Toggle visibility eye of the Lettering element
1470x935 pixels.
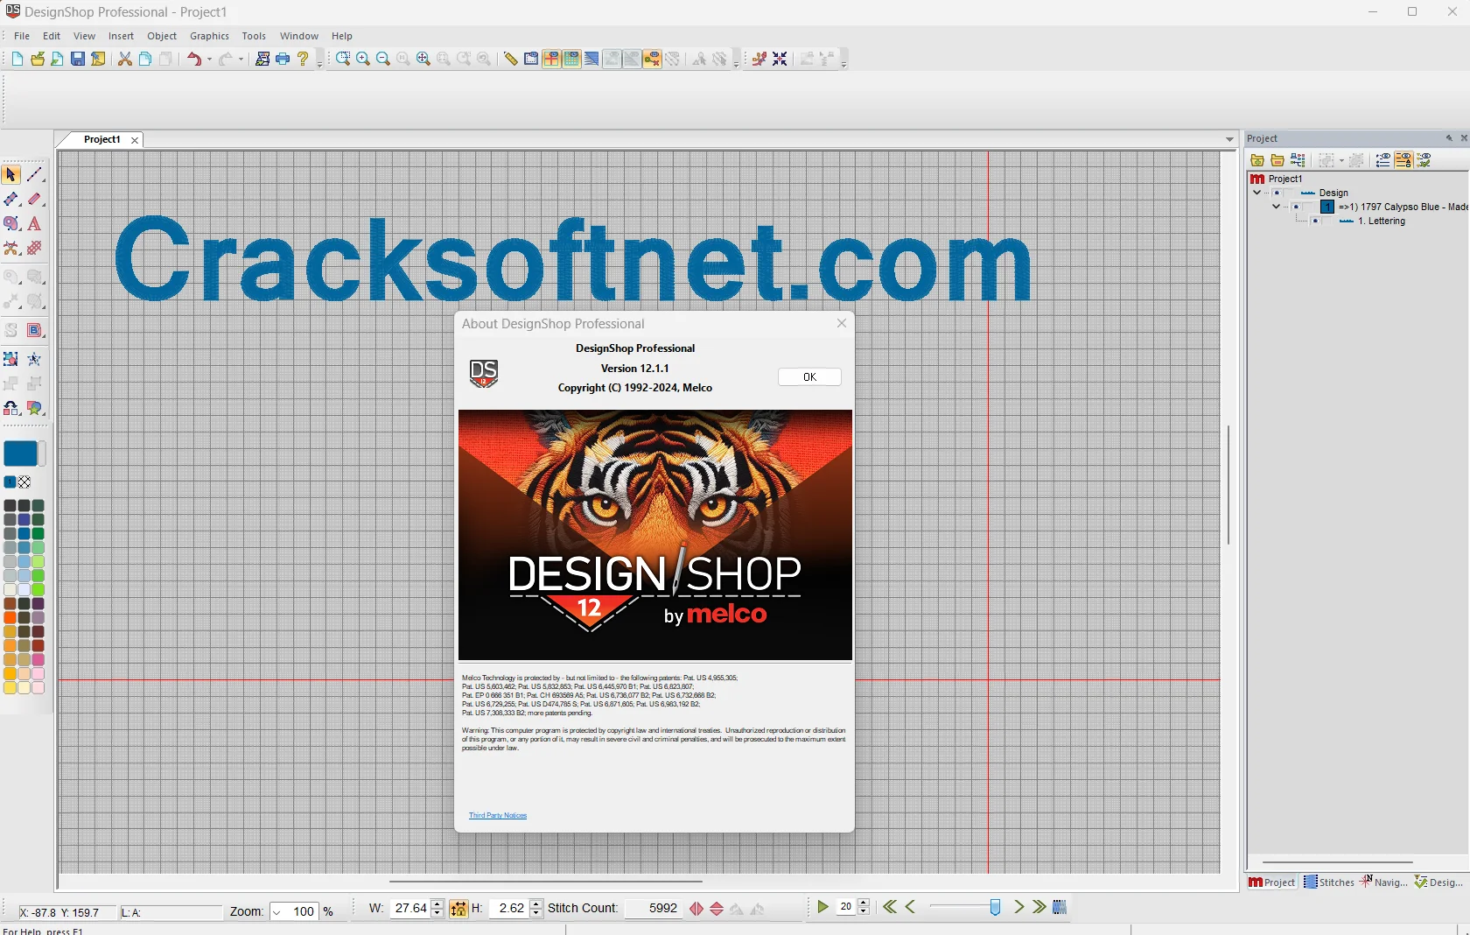pos(1315,221)
